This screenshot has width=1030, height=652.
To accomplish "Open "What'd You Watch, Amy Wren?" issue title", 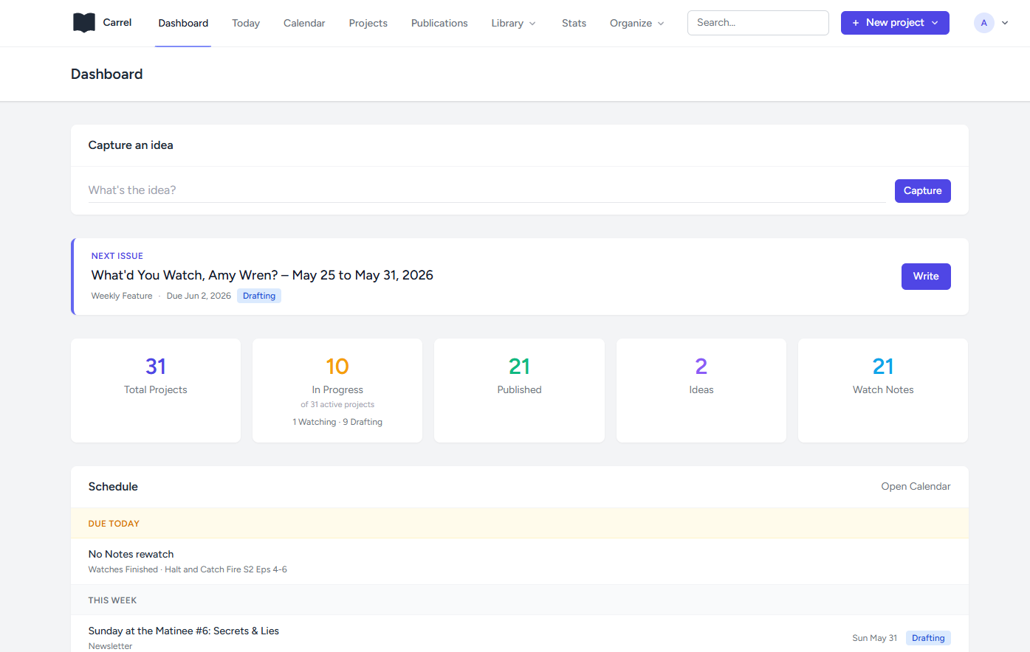I will click(x=262, y=275).
